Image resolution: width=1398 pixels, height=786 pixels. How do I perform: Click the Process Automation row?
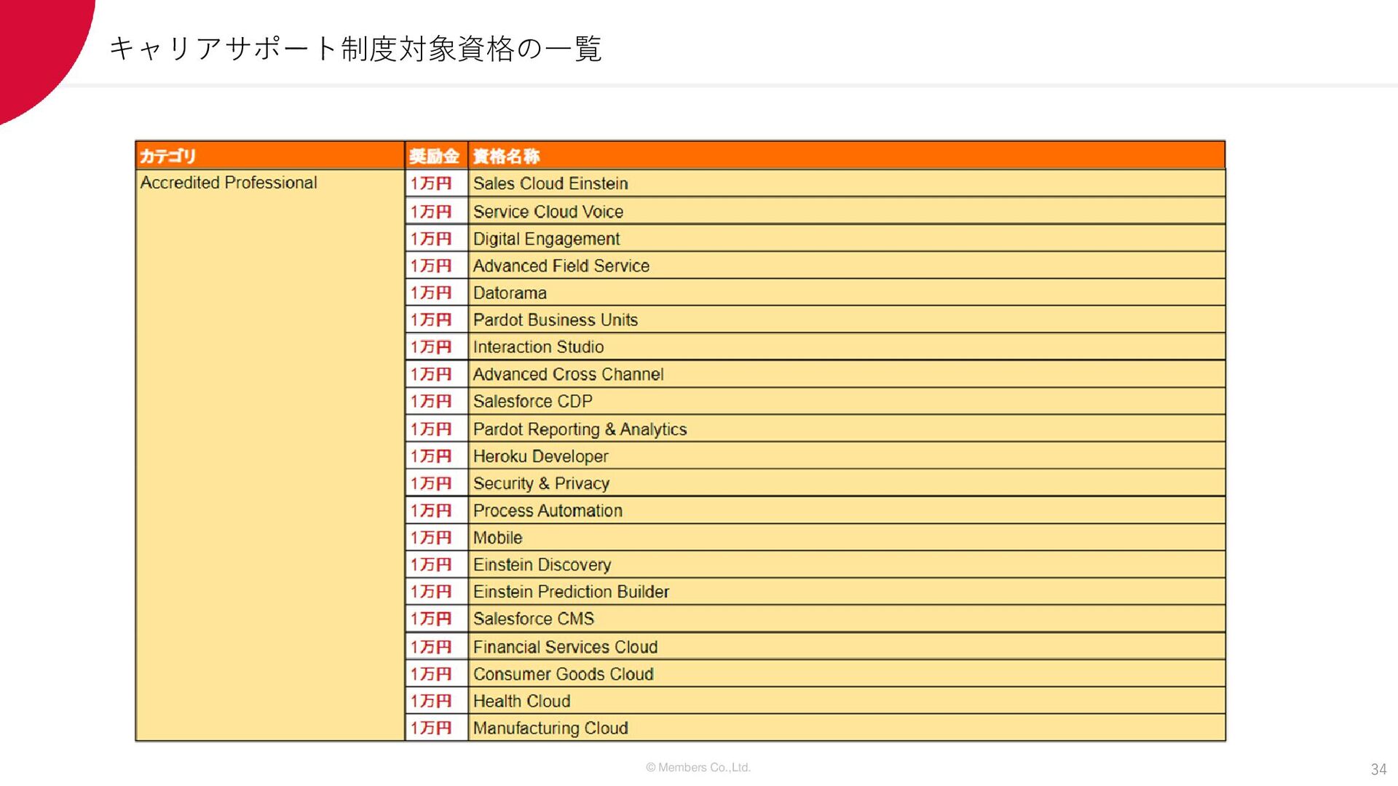(847, 510)
